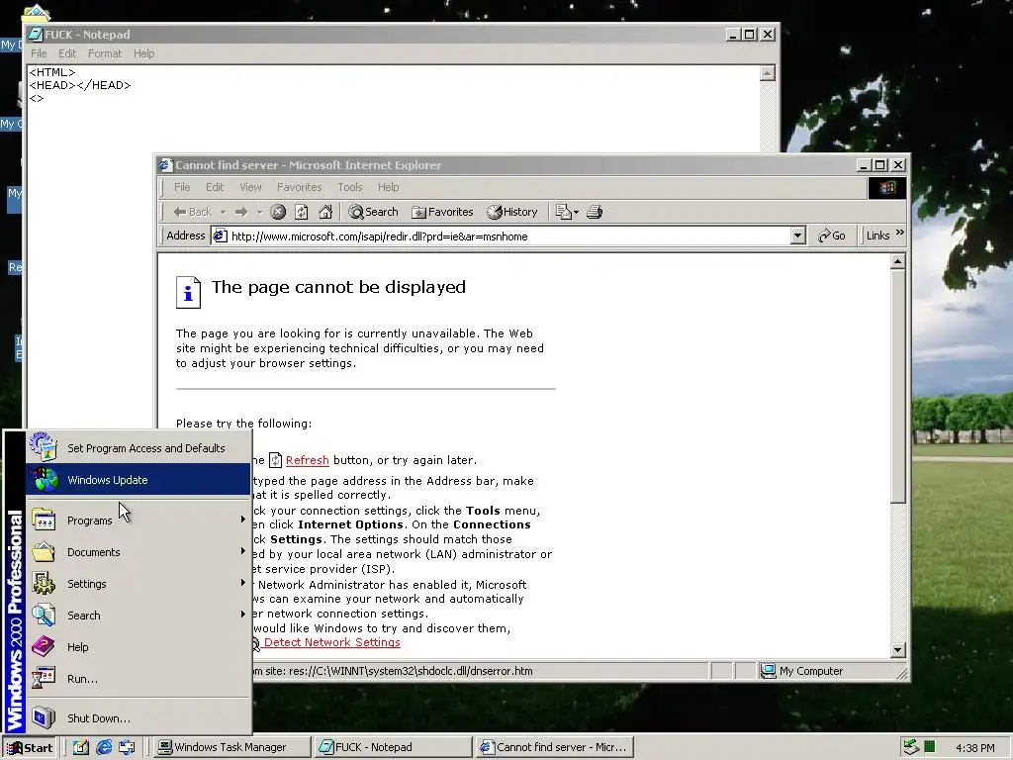Image resolution: width=1013 pixels, height=760 pixels.
Task: Click the Start button on taskbar
Action: pyautogui.click(x=30, y=748)
